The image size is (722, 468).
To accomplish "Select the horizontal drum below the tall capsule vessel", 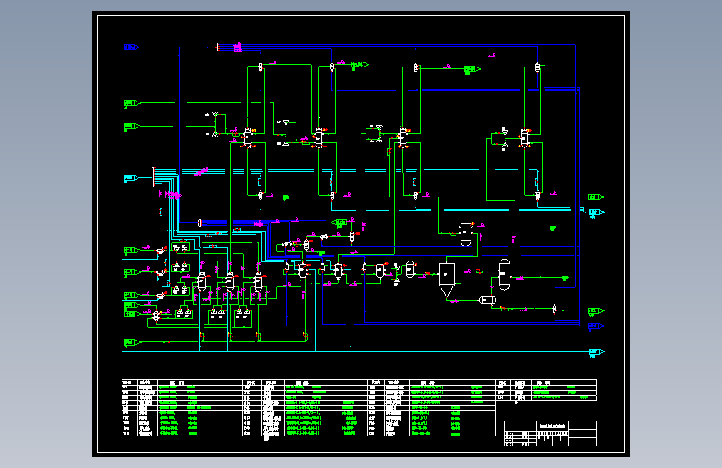I will (x=487, y=301).
